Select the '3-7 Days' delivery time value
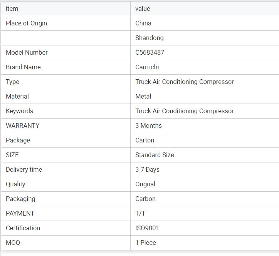 pyautogui.click(x=147, y=169)
